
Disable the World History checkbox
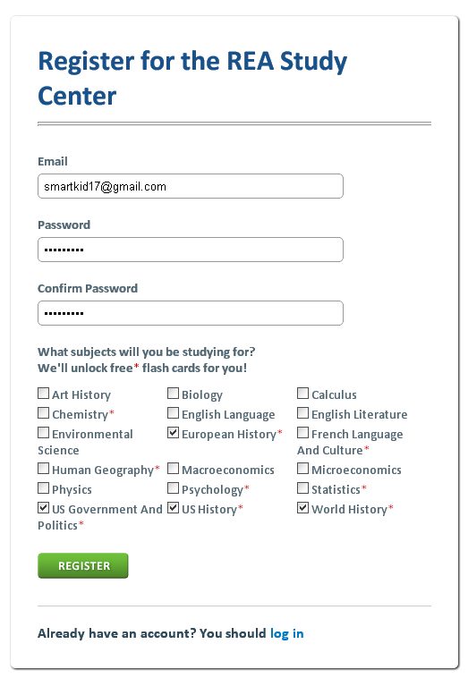[302, 508]
